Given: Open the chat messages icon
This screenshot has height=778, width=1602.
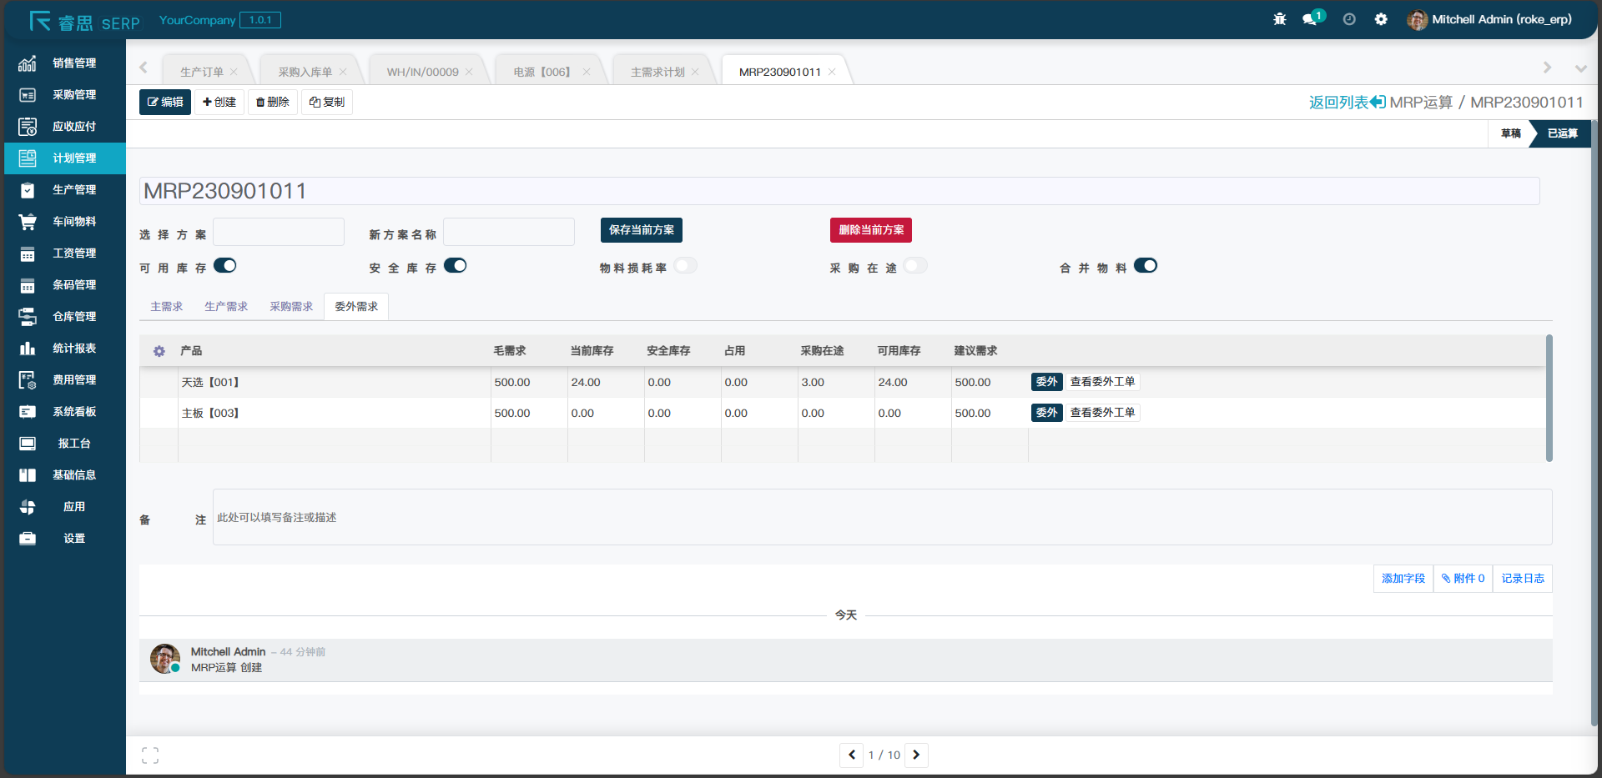Looking at the screenshot, I should pyautogui.click(x=1310, y=19).
